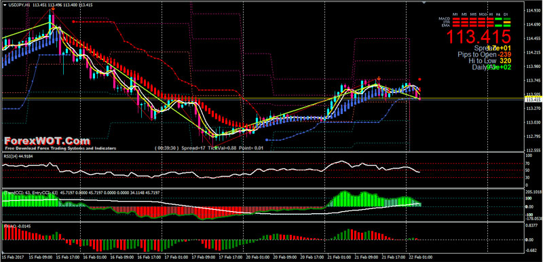Click the M15 timeframe label in signal panel
This screenshot has width=543, height=262.
[473, 14]
